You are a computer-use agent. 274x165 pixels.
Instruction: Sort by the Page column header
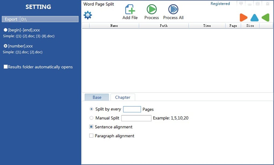[233, 26]
